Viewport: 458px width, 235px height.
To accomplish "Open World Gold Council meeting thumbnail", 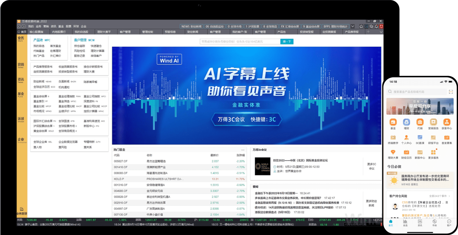I will pyautogui.click(x=262, y=166).
